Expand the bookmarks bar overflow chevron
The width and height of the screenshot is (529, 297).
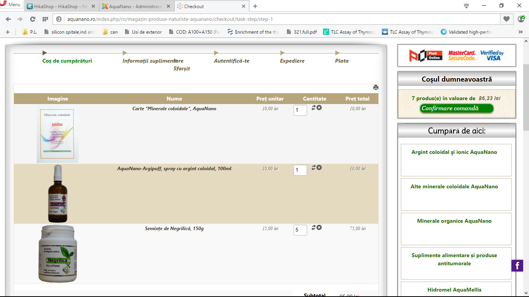[x=520, y=32]
